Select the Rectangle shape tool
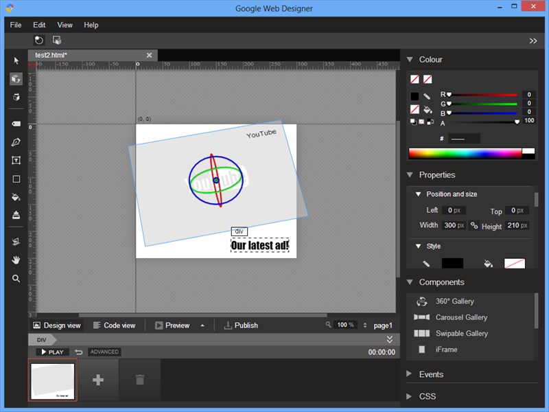 pyautogui.click(x=16, y=179)
